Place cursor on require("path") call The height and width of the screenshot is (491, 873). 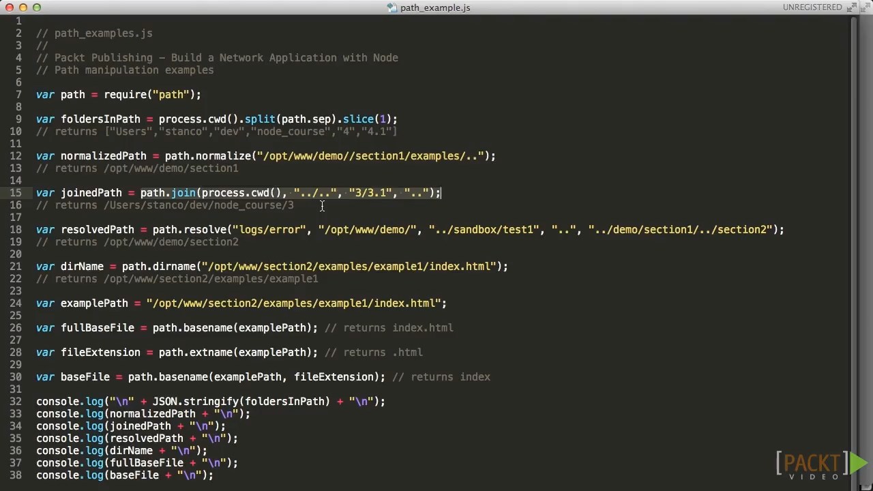point(149,95)
